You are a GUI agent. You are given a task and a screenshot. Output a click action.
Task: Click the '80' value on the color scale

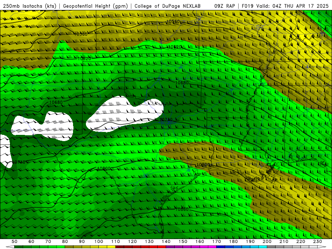65,242
